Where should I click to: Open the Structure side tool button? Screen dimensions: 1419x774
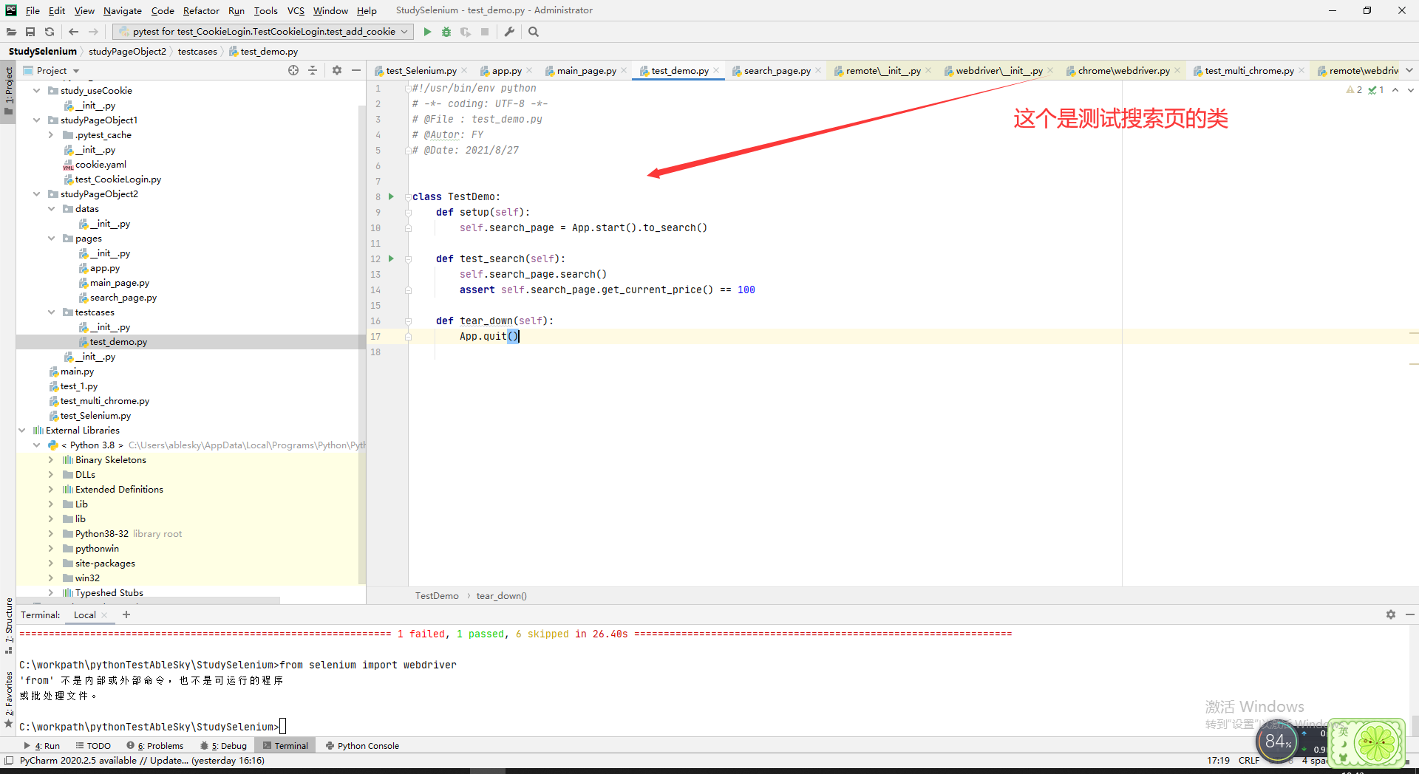[9, 625]
